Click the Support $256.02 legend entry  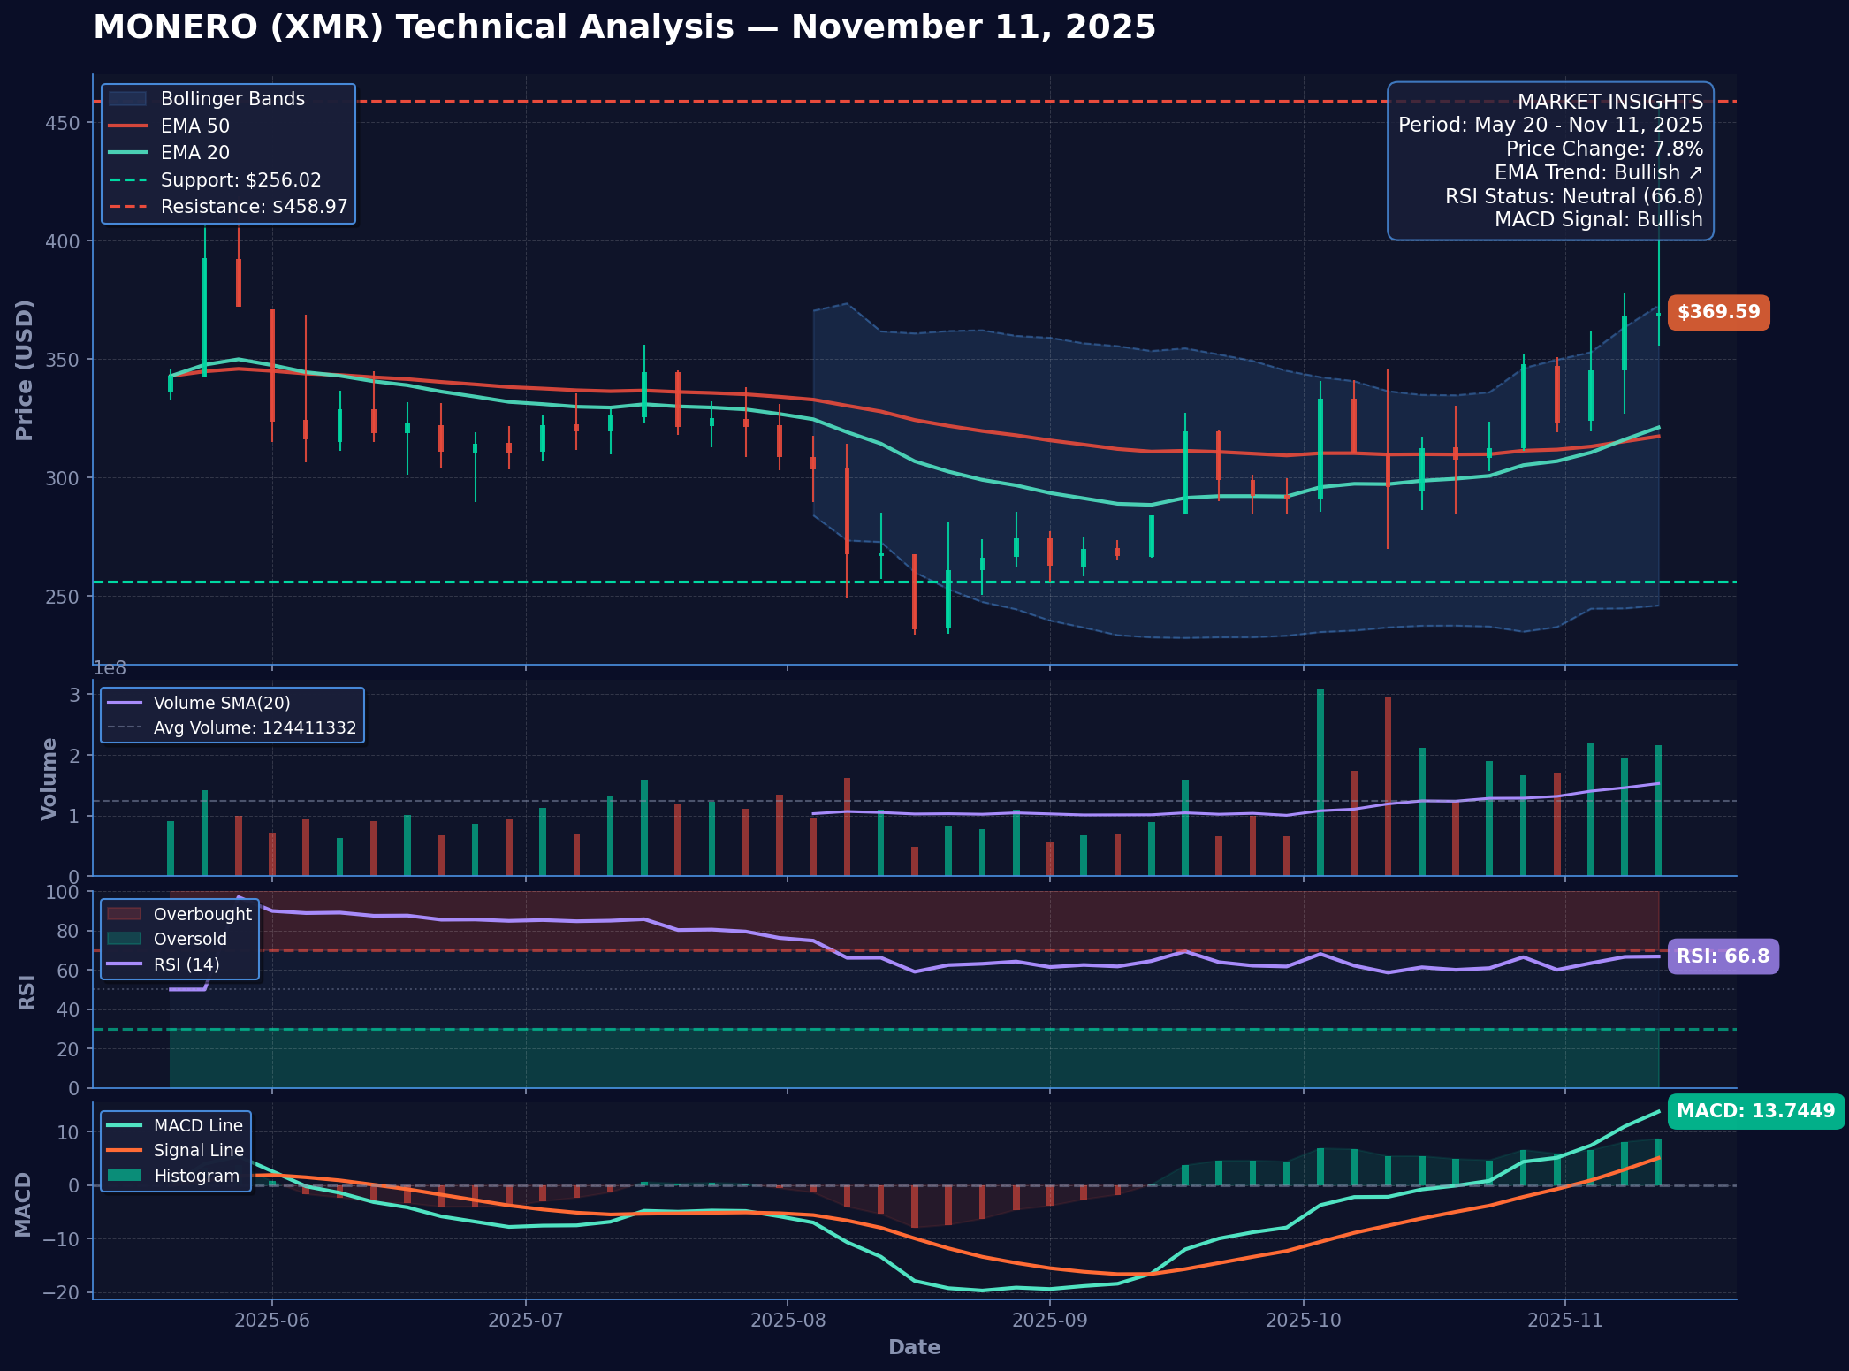[240, 180]
